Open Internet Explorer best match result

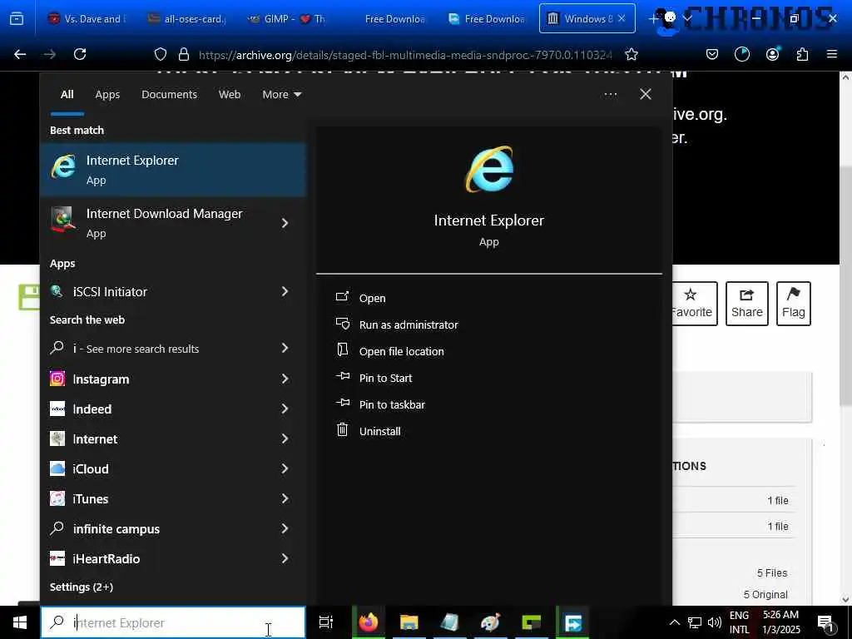(173, 170)
